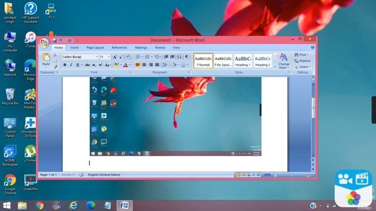Save the document from Quick Access toolbar
The height and width of the screenshot is (211, 376).
[55, 40]
